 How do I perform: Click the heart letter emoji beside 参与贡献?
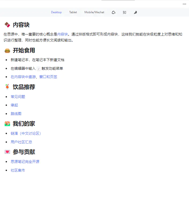click(7, 152)
